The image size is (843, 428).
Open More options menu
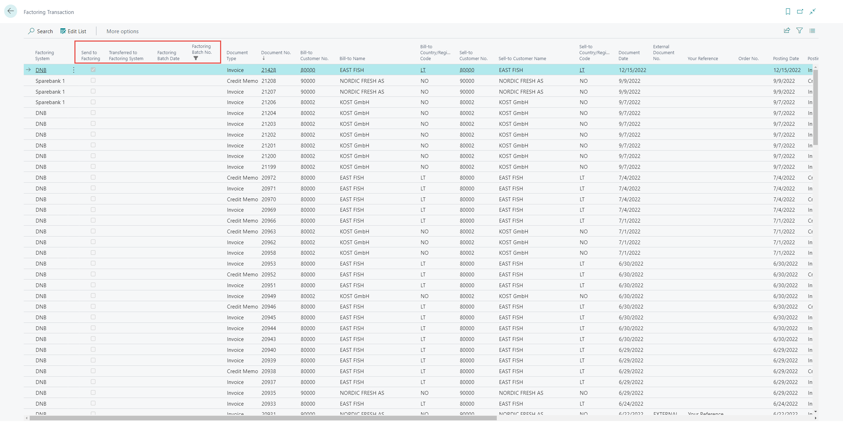click(122, 31)
